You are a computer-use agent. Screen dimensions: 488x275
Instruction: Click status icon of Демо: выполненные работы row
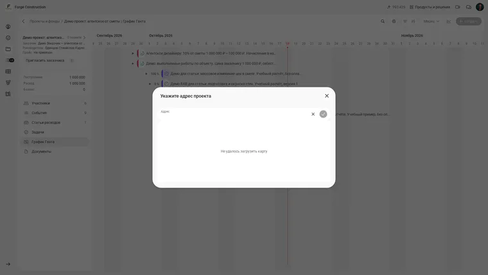[143, 64]
